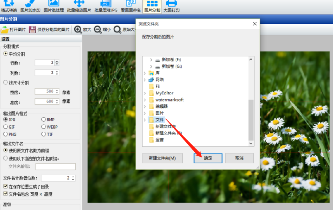Click the 打开图片 open image icon
Image resolution: width=333 pixels, height=210 pixels.
coord(4,30)
